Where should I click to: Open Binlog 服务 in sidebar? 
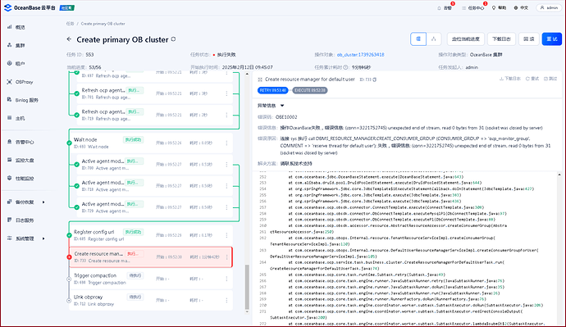pos(22,100)
